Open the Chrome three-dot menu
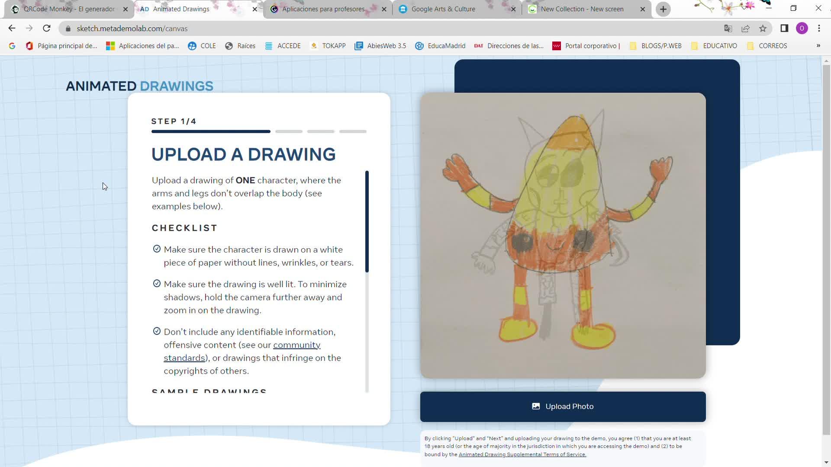The image size is (831, 467). (x=819, y=29)
